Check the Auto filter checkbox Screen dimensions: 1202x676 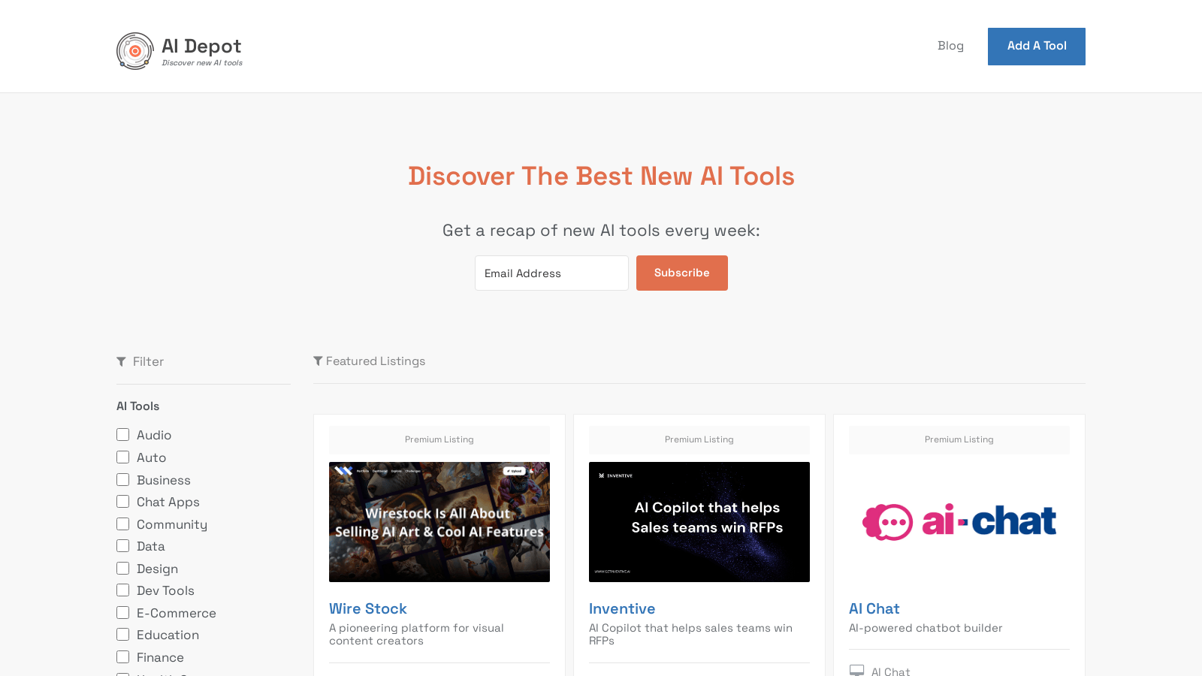(x=123, y=457)
